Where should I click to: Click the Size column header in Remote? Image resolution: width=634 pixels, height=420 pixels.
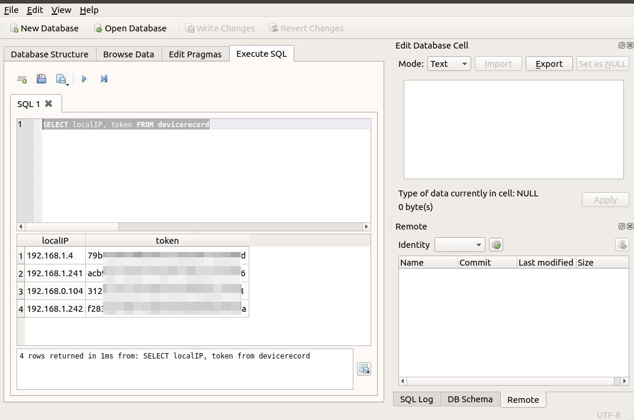pos(602,262)
